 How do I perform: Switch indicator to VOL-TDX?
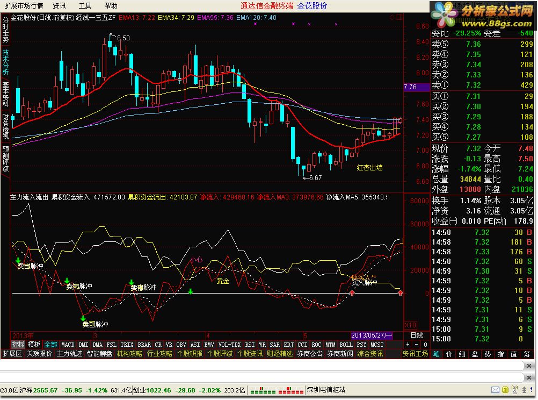tap(230, 344)
